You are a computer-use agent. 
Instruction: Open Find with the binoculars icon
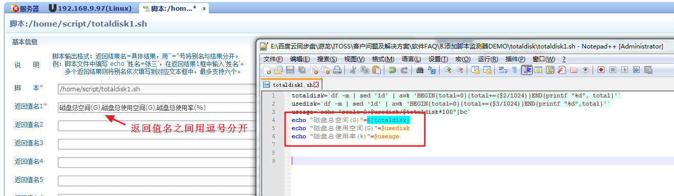coord(420,70)
